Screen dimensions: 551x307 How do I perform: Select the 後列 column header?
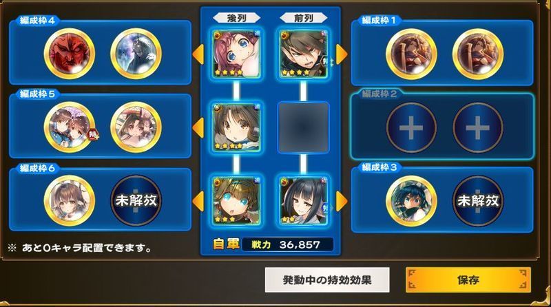click(237, 18)
